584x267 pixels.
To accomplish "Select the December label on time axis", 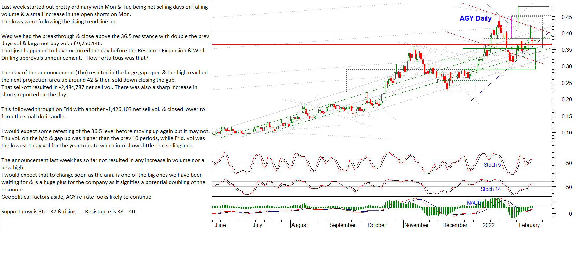I will click(455, 225).
